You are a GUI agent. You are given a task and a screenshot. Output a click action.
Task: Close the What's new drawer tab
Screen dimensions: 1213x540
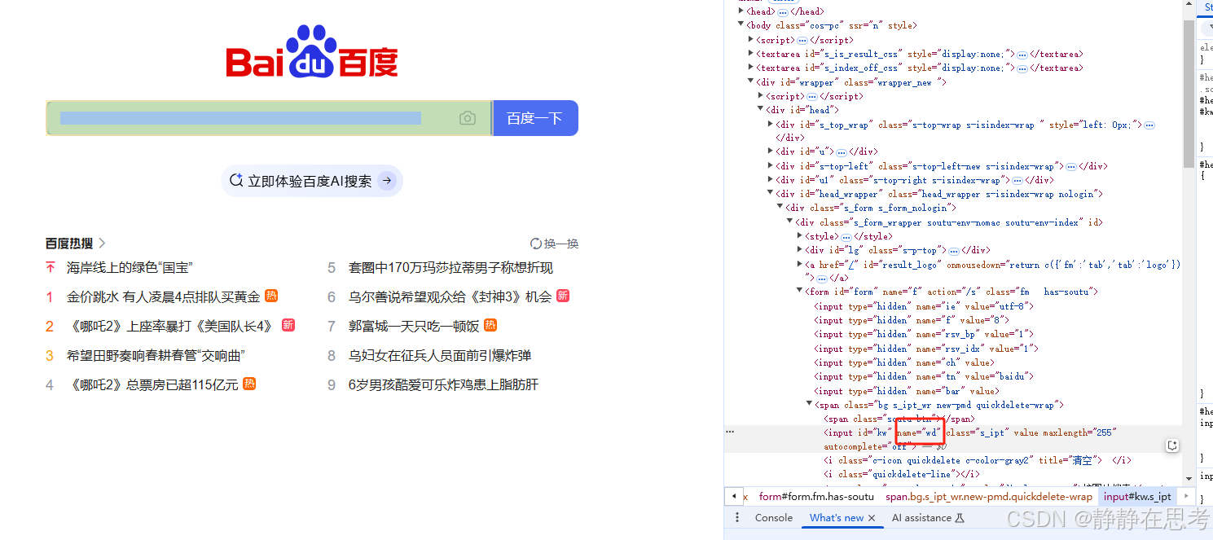pos(872,518)
